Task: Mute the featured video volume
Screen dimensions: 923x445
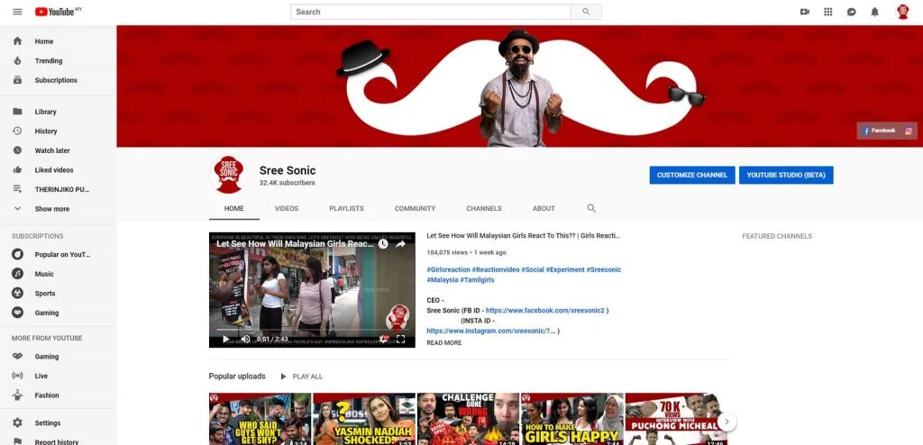Action: 245,339
